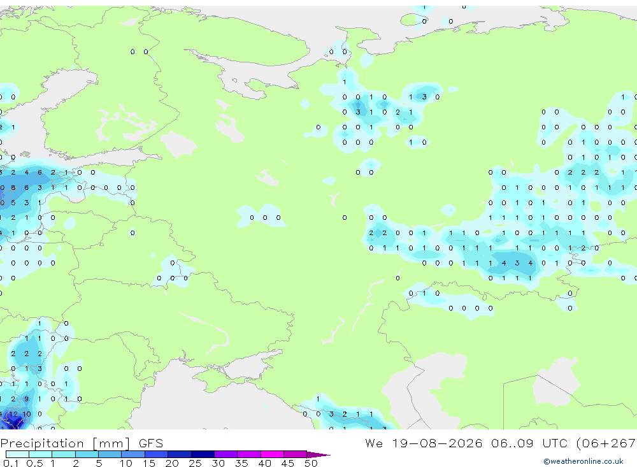Click the 'Precipitation [mm] GFS' title

[82, 443]
